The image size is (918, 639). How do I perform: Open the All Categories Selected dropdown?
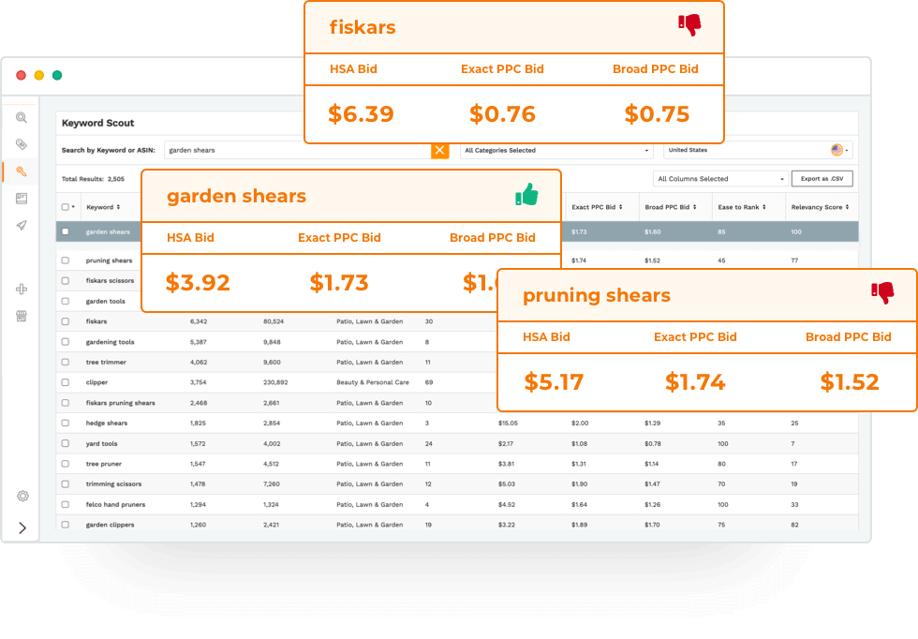tap(556, 151)
